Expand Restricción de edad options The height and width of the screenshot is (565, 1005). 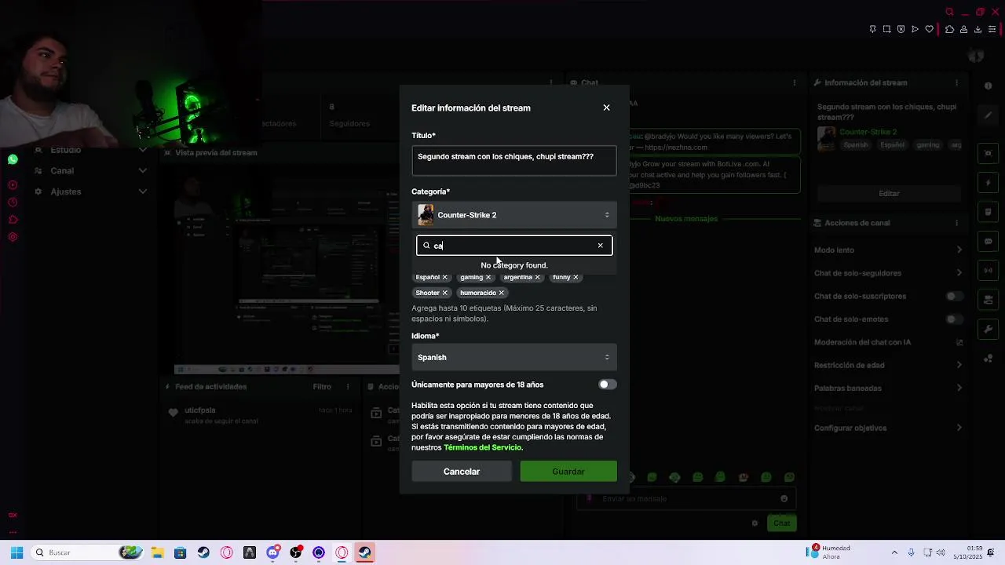959,365
